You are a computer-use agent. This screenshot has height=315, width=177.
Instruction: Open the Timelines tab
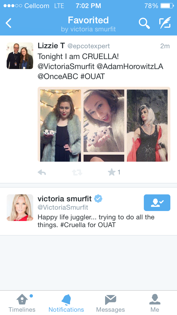pos(22,303)
